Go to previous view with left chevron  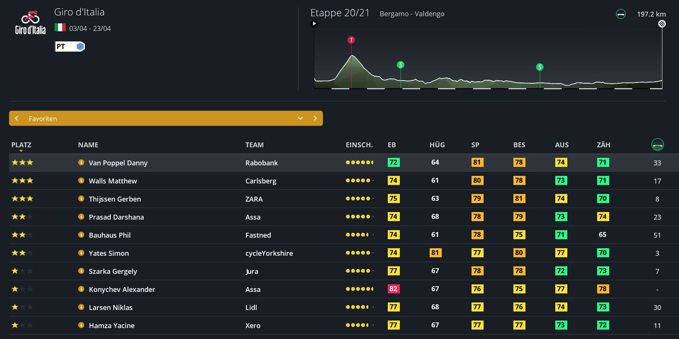pos(17,118)
